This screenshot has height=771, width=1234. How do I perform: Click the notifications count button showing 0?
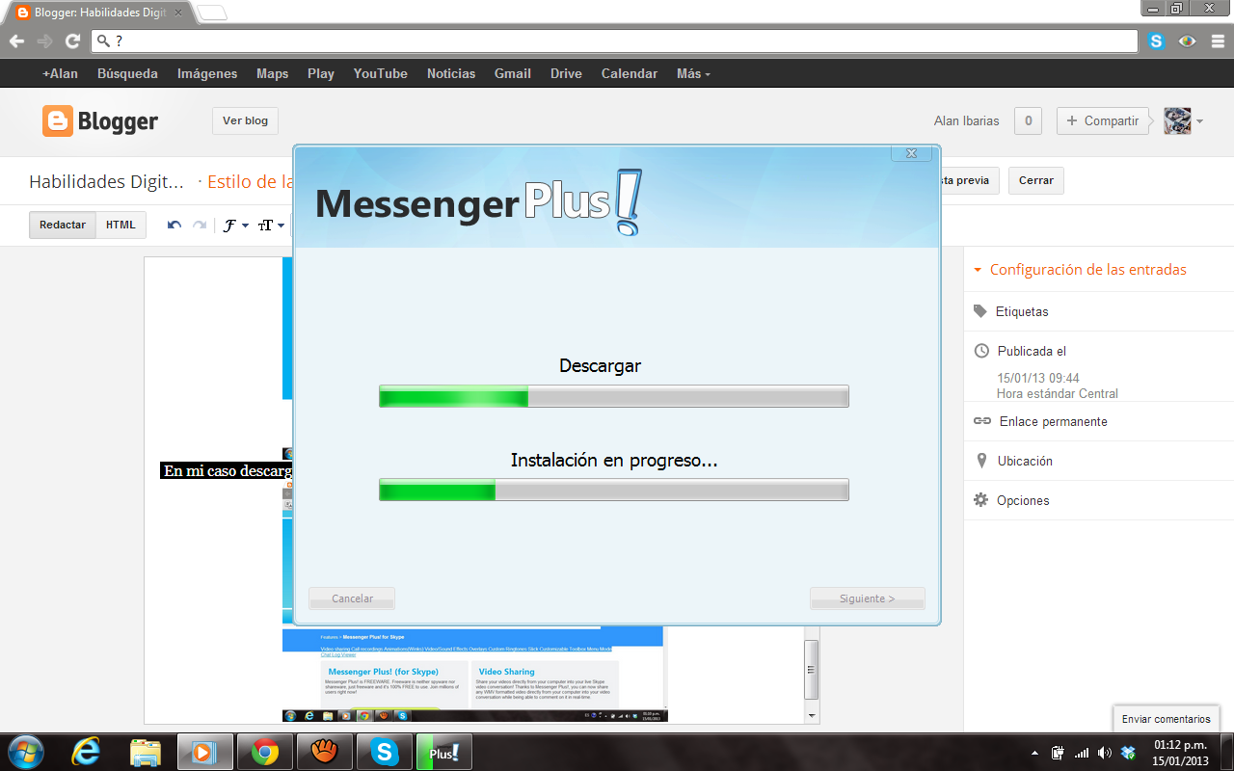click(x=1028, y=120)
